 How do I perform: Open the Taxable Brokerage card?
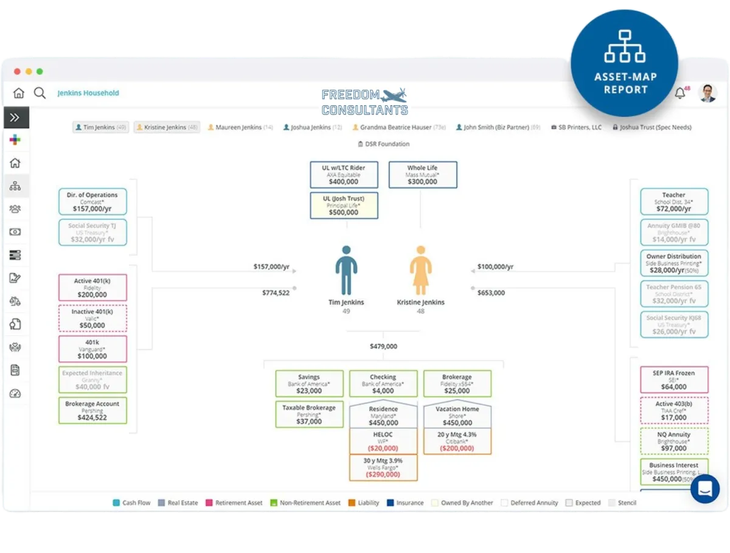point(309,414)
